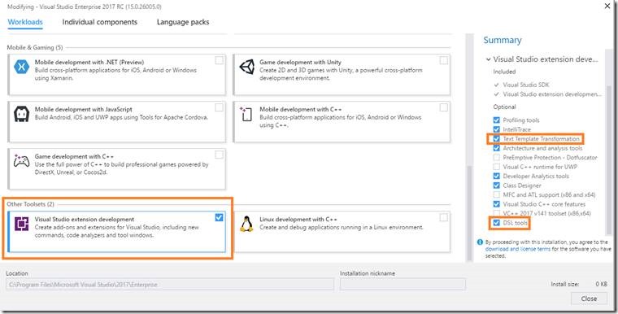Click the Mobile & Gaming (5) header

coord(35,47)
